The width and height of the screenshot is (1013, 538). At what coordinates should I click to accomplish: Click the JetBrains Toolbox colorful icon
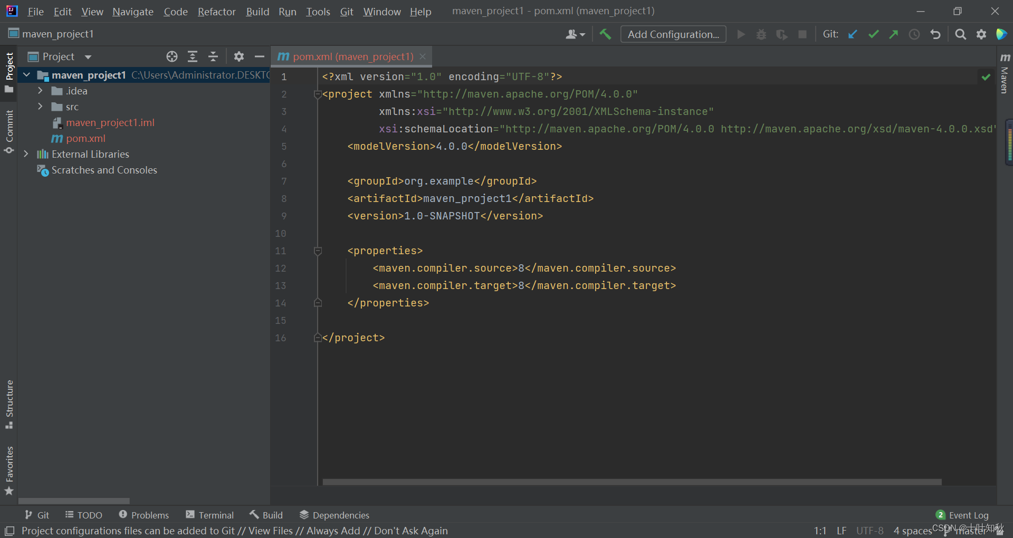pos(1001,34)
